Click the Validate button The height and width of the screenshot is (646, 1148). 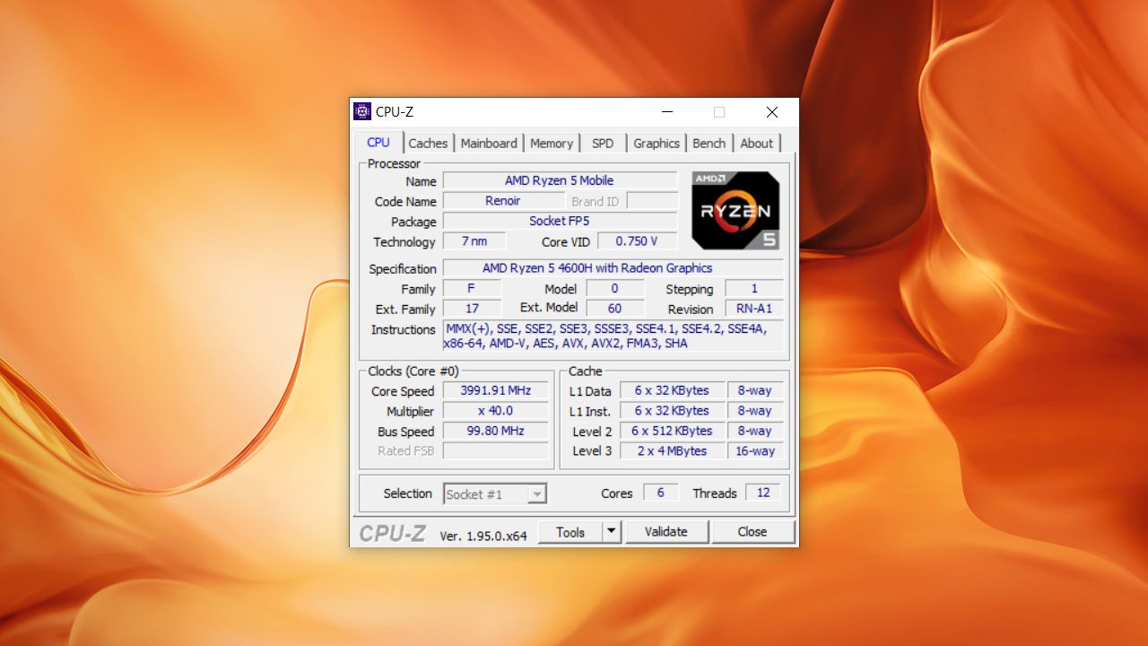(665, 531)
